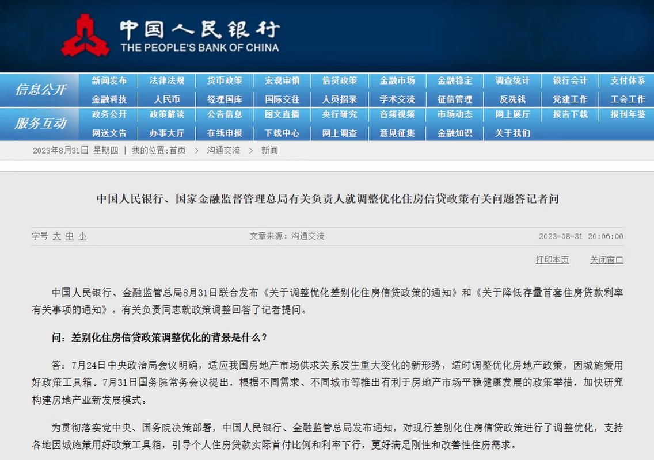Open 反洗钱 page
This screenshot has width=654, height=460.
point(512,99)
